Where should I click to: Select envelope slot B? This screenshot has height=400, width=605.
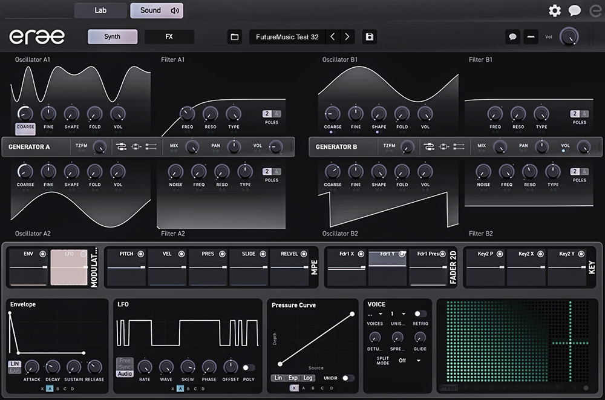pos(58,389)
